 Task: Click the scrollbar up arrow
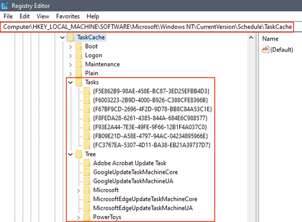coord(251,37)
